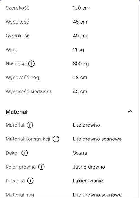
Task: Select the Jasne drewno value
Action: click(89, 167)
